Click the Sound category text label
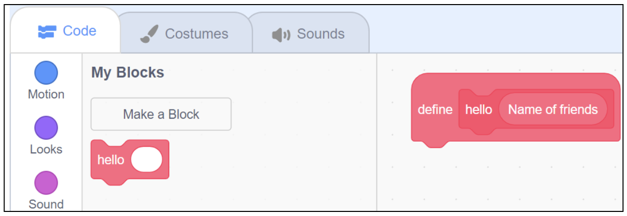The image size is (627, 216). (x=46, y=204)
